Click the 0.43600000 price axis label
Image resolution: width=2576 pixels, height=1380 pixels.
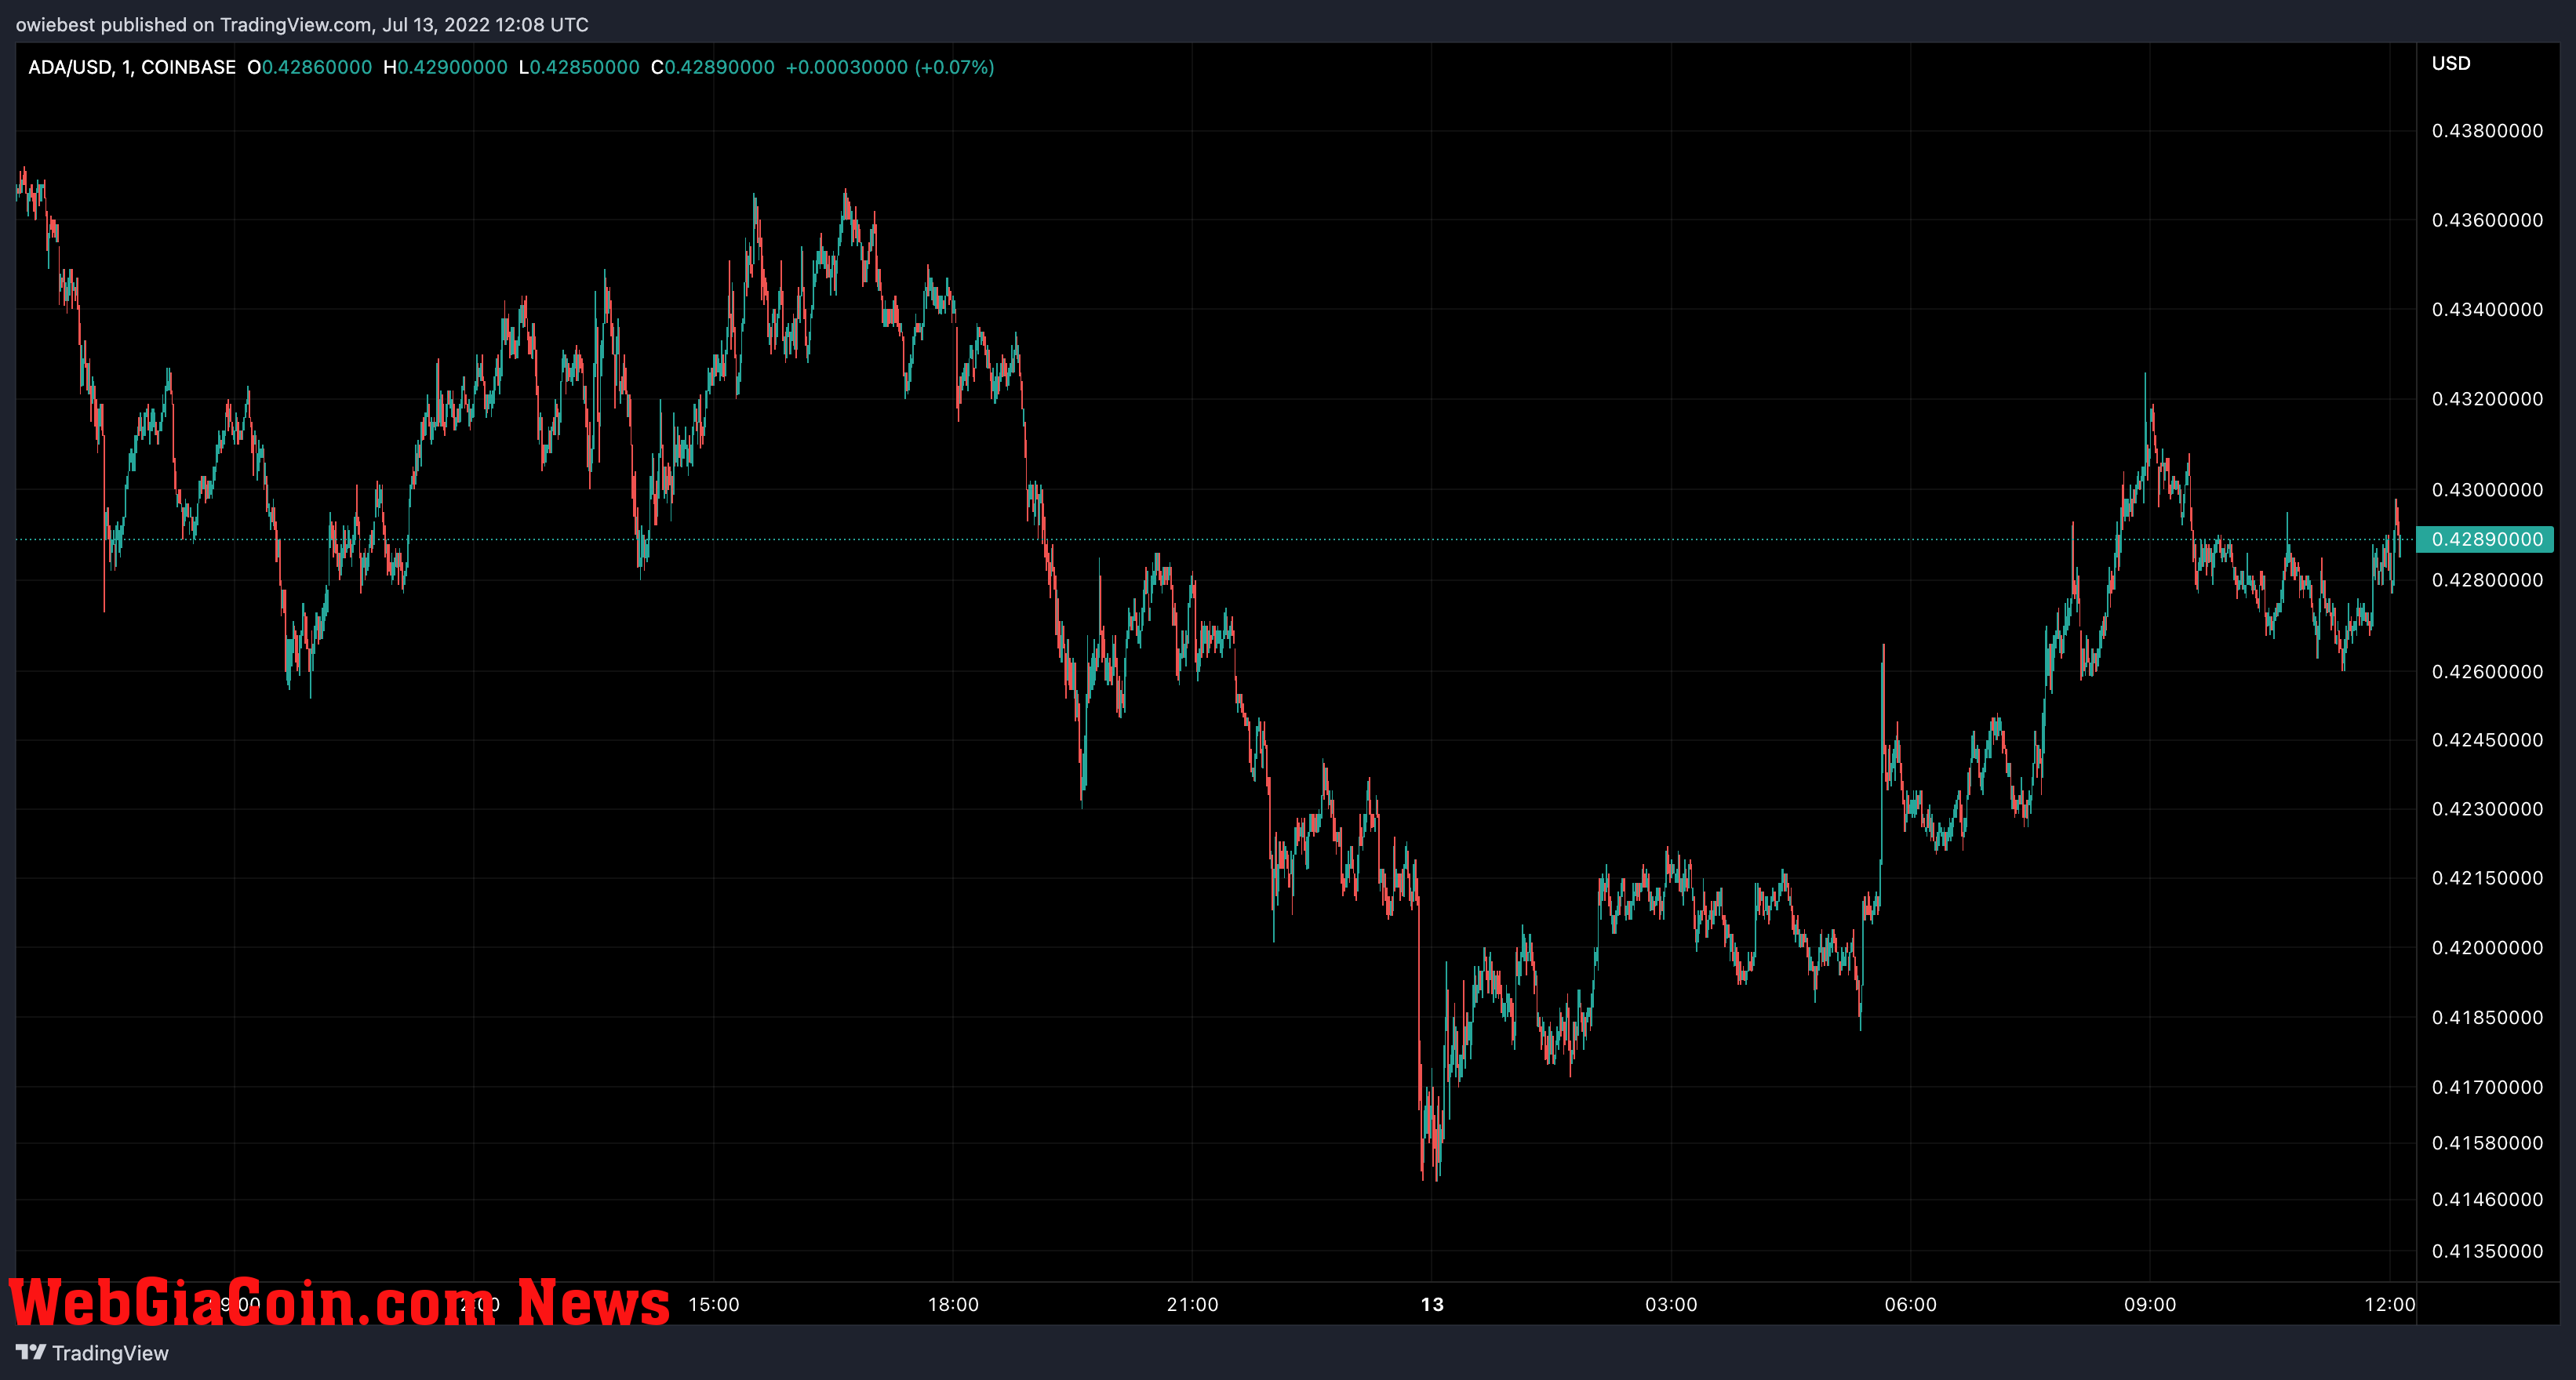point(2487,220)
